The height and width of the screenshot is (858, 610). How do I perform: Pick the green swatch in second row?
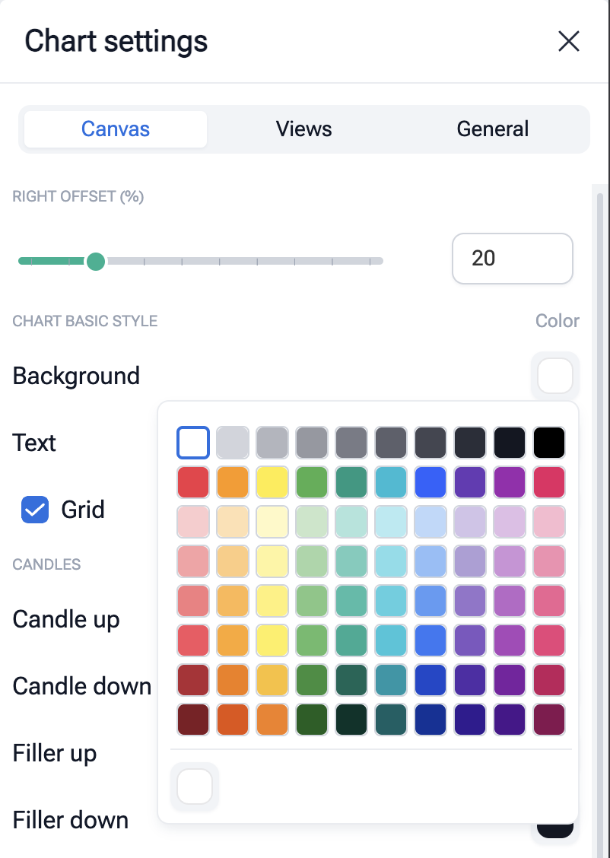(312, 481)
